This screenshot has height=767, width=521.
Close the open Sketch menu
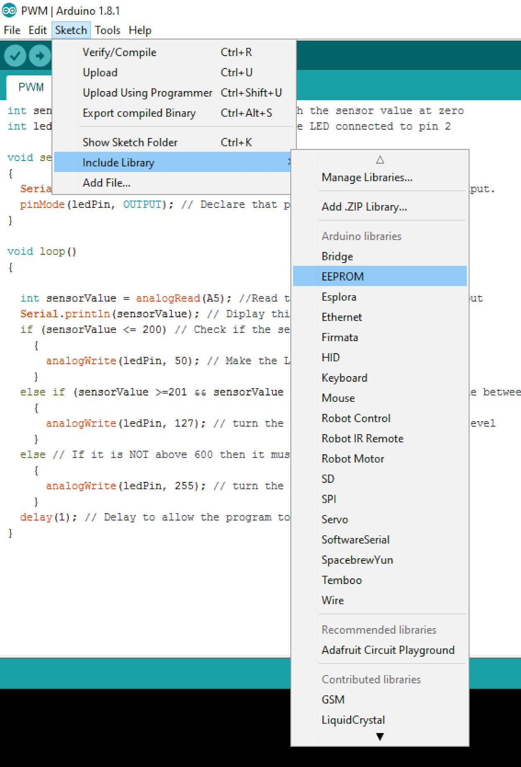pos(71,30)
